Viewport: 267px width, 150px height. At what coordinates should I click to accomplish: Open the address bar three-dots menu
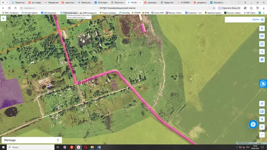pyautogui.click(x=210, y=8)
